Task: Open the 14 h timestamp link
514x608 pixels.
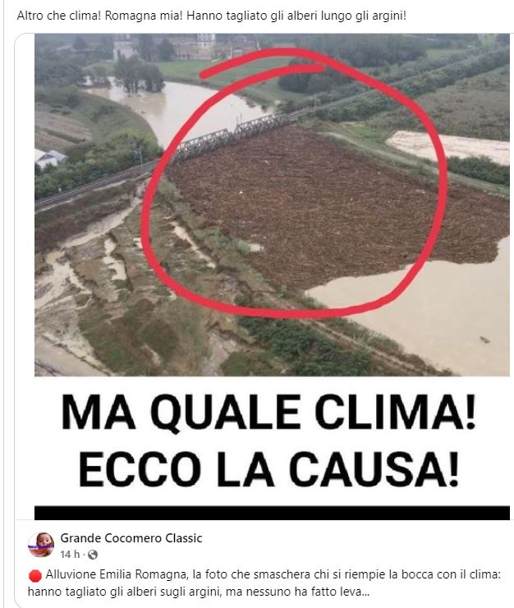Action: click(x=70, y=555)
